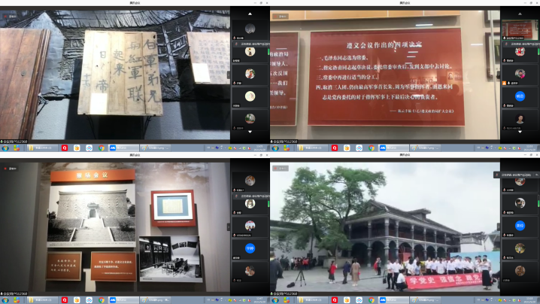This screenshot has height=304, width=540.
Task: Click the status label at top-left of bottom-left video
Action: 12,169
